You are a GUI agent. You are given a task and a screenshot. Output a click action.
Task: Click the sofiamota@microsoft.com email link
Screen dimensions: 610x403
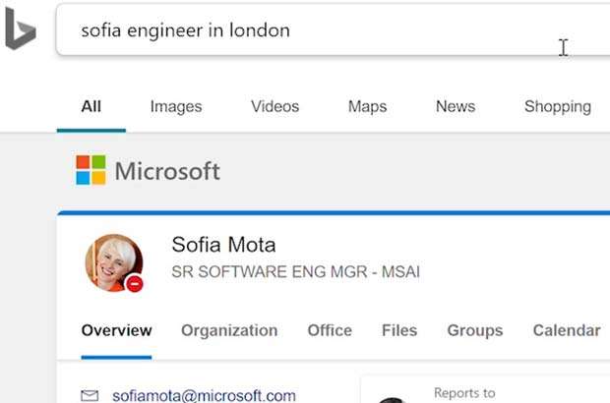[x=204, y=396]
